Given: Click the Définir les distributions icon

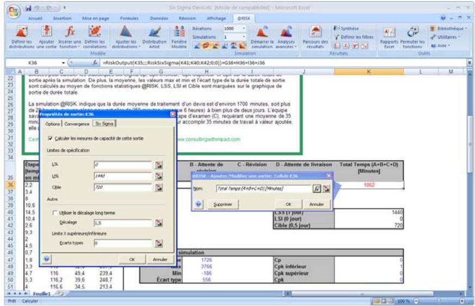Looking at the screenshot, I should tap(22, 37).
